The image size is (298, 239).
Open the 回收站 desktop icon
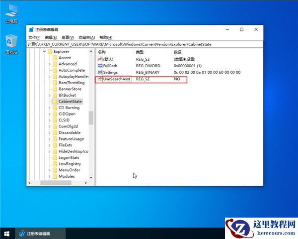pyautogui.click(x=11, y=44)
